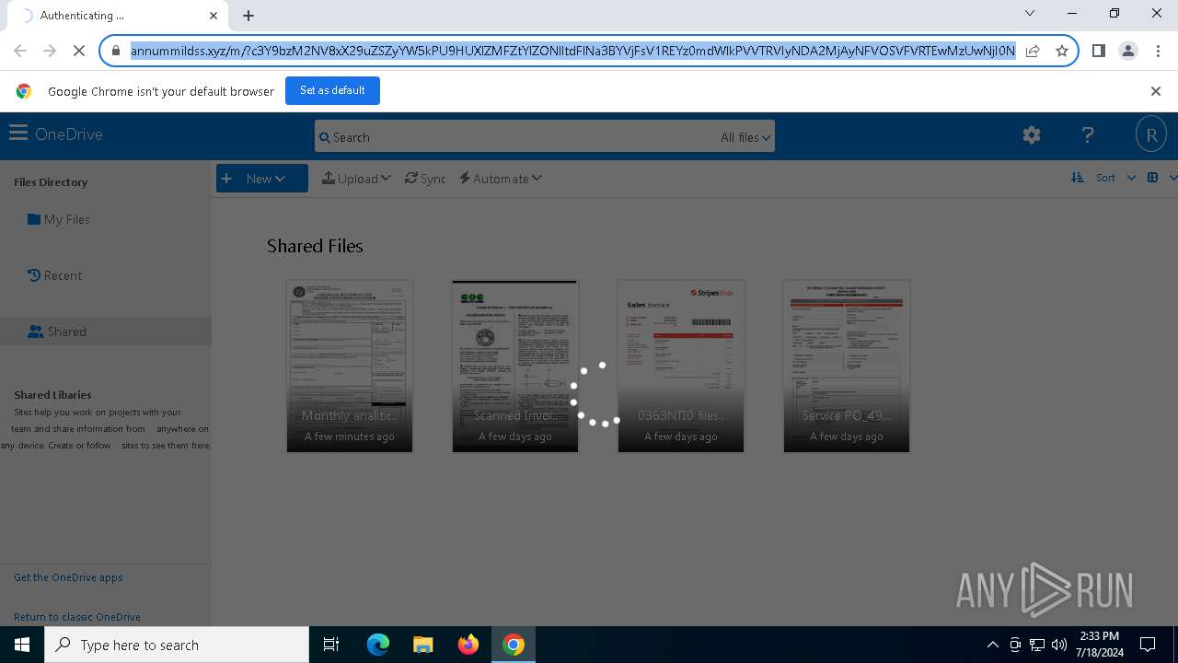Viewport: 1178px width, 663px height.
Task: Expand the Automate menu
Action: click(x=501, y=179)
